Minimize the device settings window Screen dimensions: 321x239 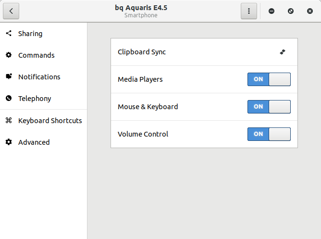pyautogui.click(x=272, y=11)
